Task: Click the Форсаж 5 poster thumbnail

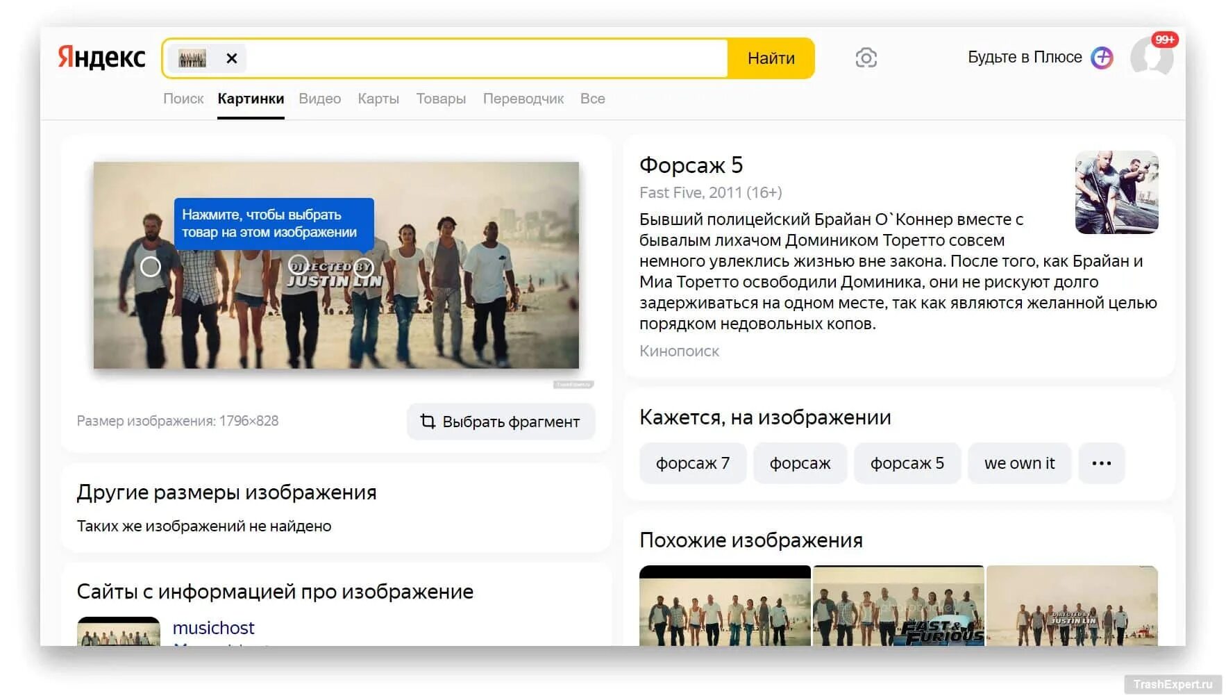Action: coord(1116,192)
